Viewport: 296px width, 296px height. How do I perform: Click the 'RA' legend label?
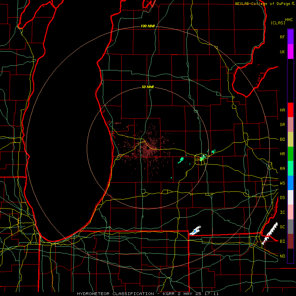(x=282, y=169)
